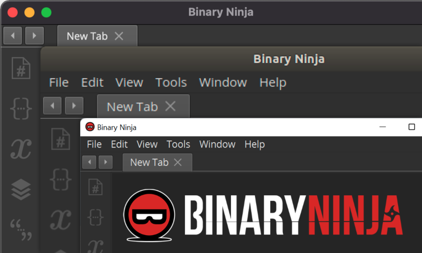
Task: Click Binary Ninja app icon in front titlebar
Action: click(90, 127)
